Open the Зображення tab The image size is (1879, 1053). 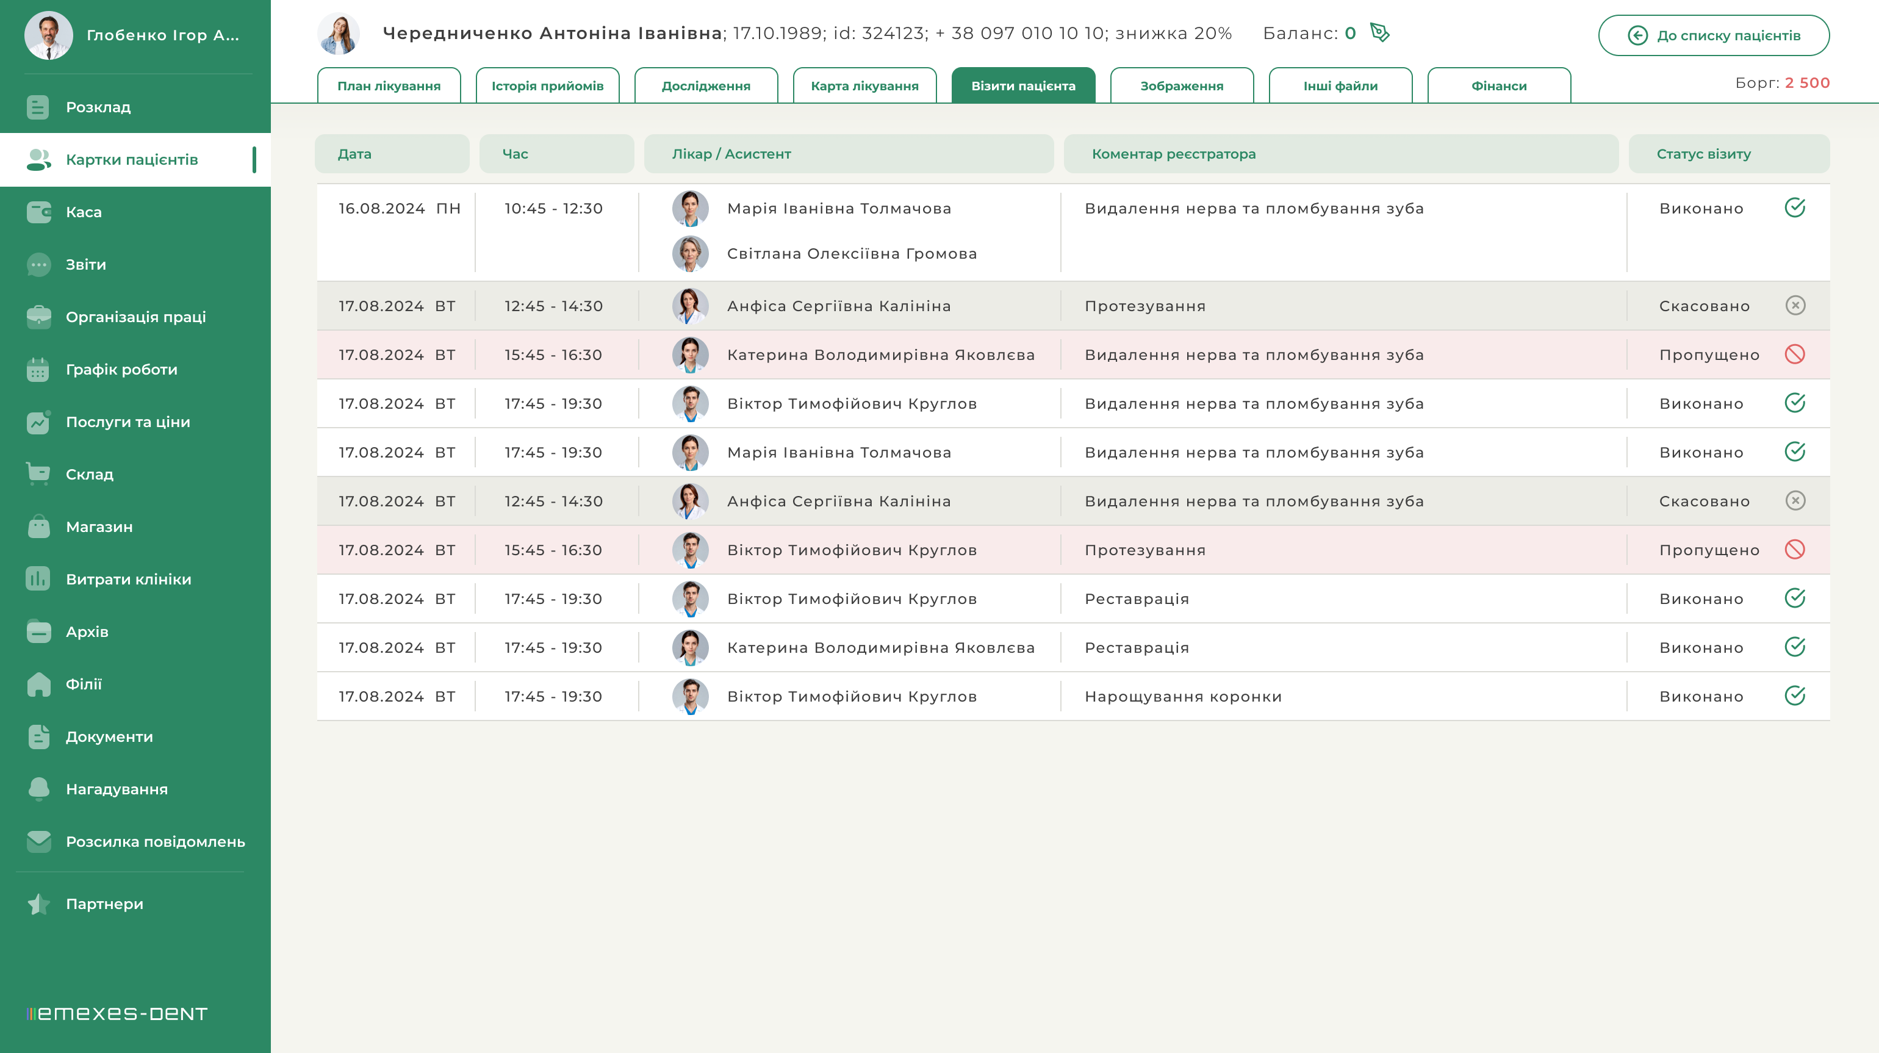click(1182, 85)
